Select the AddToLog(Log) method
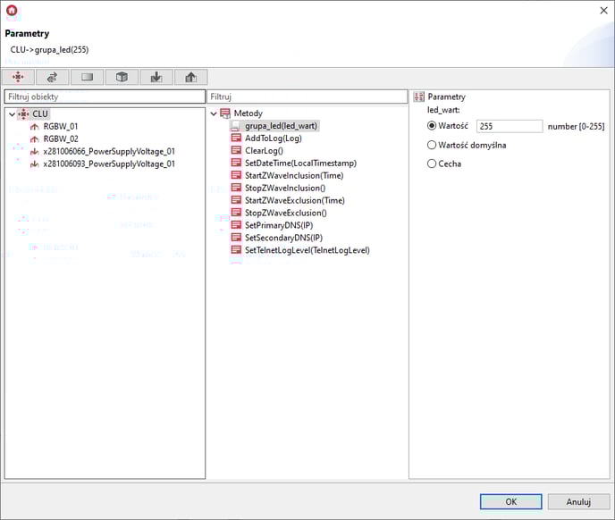 coord(273,138)
